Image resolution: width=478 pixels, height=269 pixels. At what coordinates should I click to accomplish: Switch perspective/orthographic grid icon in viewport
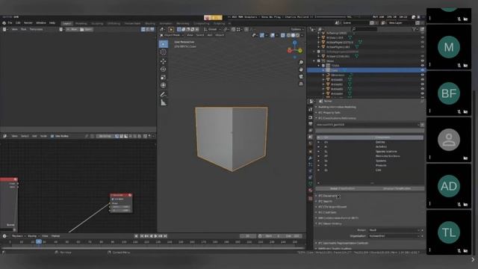(301, 84)
